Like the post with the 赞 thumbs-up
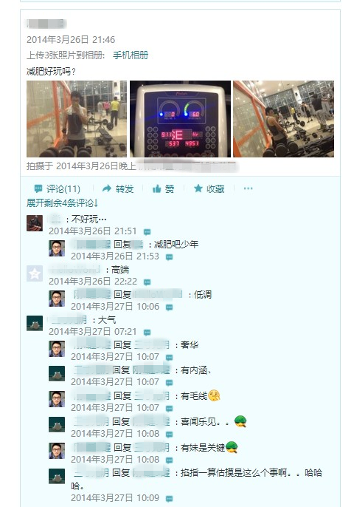The image size is (354, 507). click(x=163, y=188)
